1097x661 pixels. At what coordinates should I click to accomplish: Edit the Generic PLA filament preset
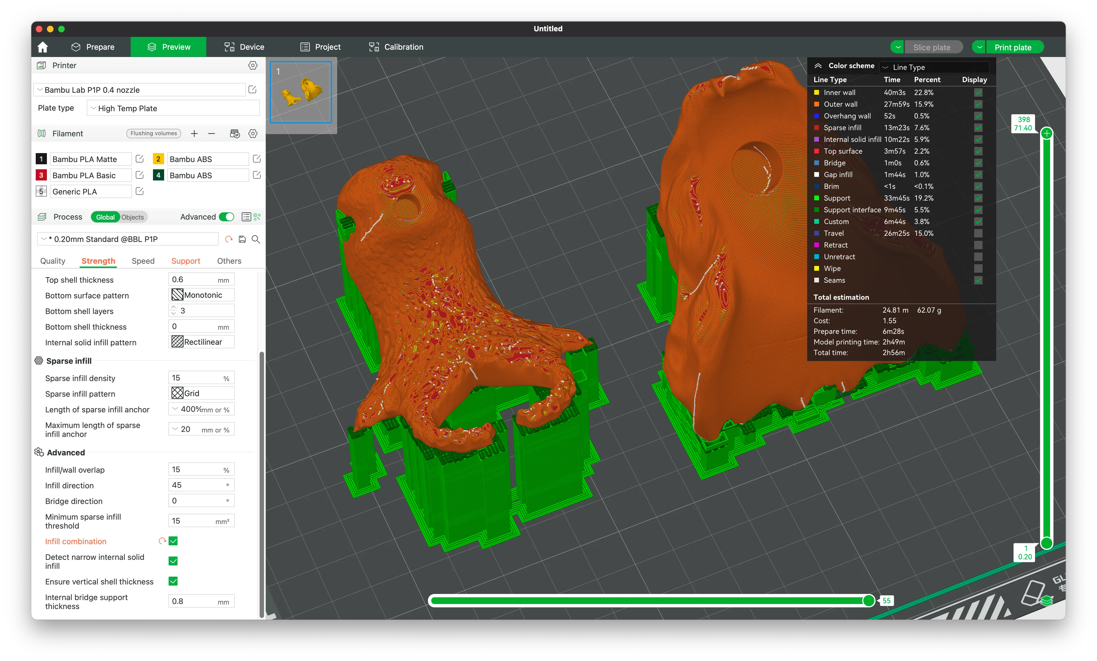pos(139,192)
